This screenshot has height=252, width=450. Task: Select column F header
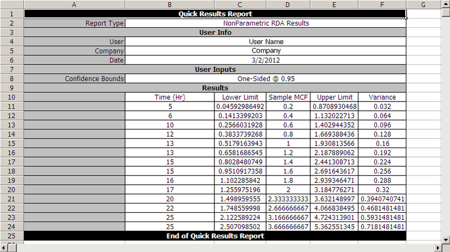[382, 4]
